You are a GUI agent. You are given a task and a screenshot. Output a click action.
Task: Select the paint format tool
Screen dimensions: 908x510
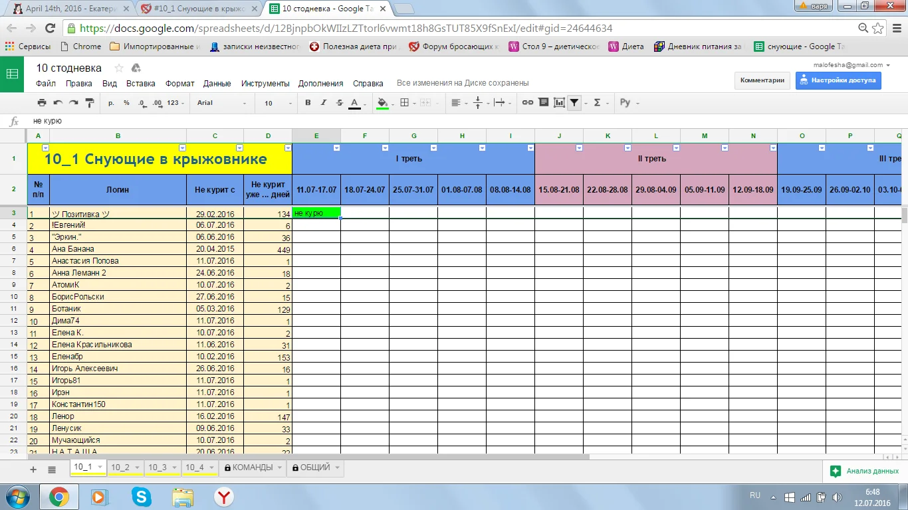point(90,103)
